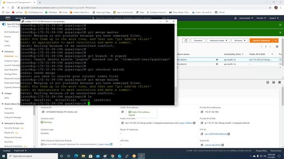284x159 pixels.
Task: Copy the private IP 172.31.34.196
Action: click(202, 112)
